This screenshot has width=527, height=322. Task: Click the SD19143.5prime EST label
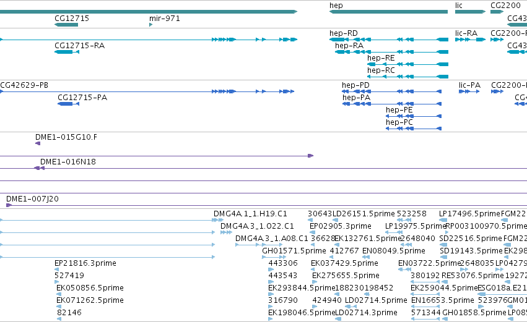pyautogui.click(x=471, y=251)
